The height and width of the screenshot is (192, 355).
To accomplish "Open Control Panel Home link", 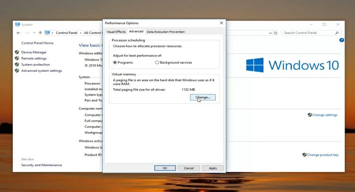I will 37,43.
